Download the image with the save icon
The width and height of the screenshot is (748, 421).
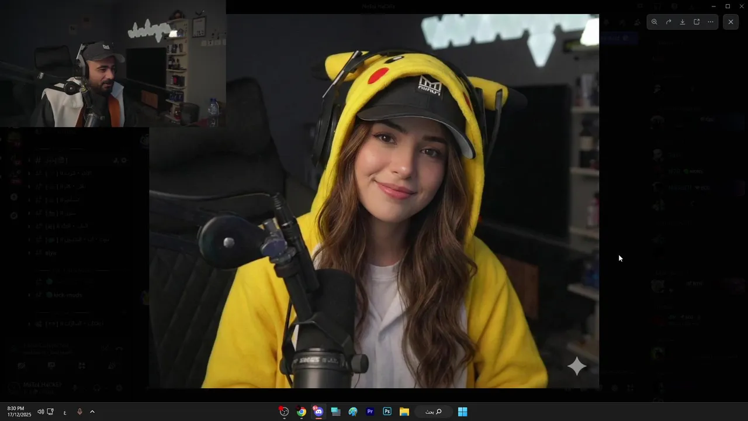[x=682, y=22]
